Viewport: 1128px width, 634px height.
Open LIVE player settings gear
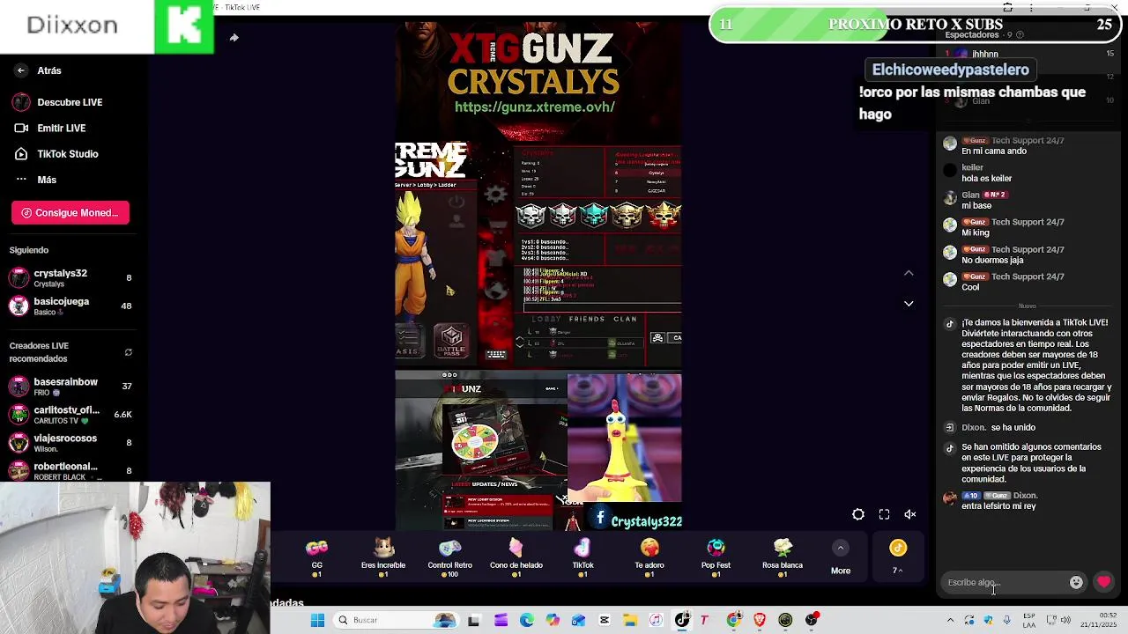click(858, 514)
